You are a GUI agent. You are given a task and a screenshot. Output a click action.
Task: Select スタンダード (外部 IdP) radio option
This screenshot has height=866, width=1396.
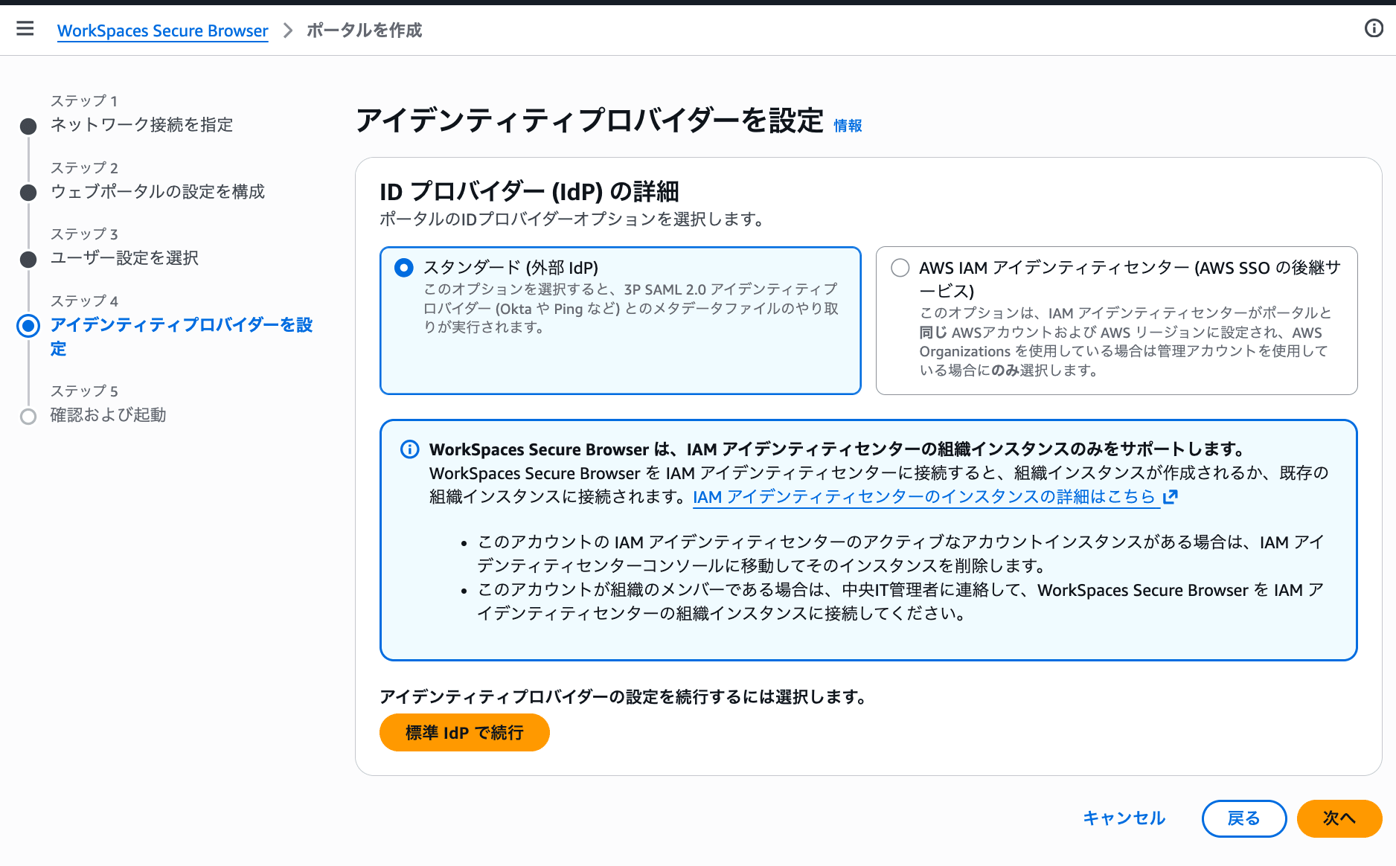coord(404,268)
